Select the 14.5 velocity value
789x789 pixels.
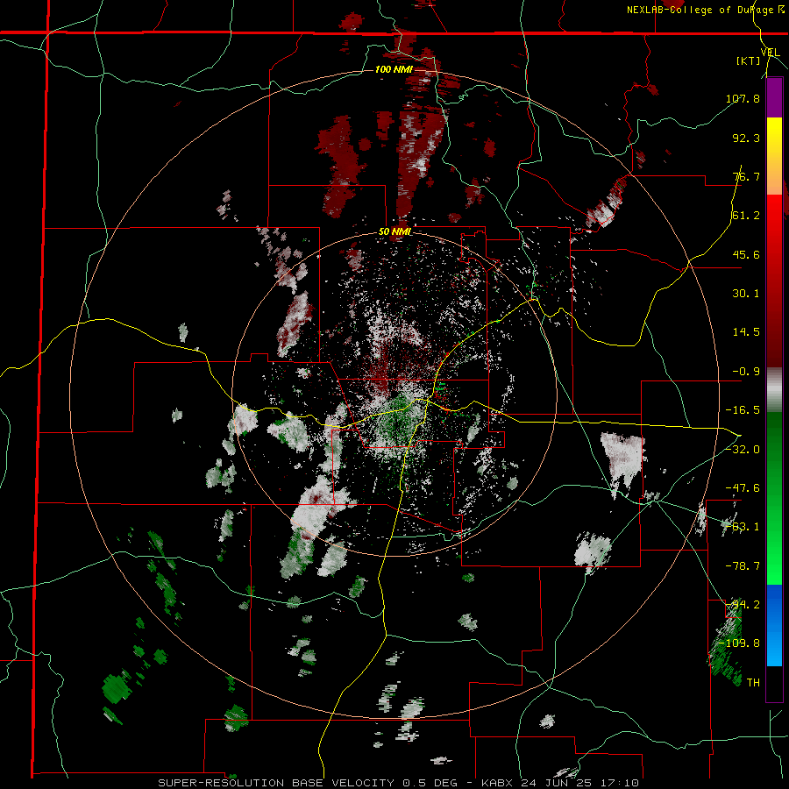tap(746, 332)
